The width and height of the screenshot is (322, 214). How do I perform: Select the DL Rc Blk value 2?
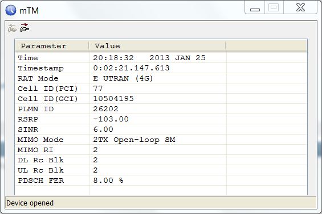(x=95, y=160)
